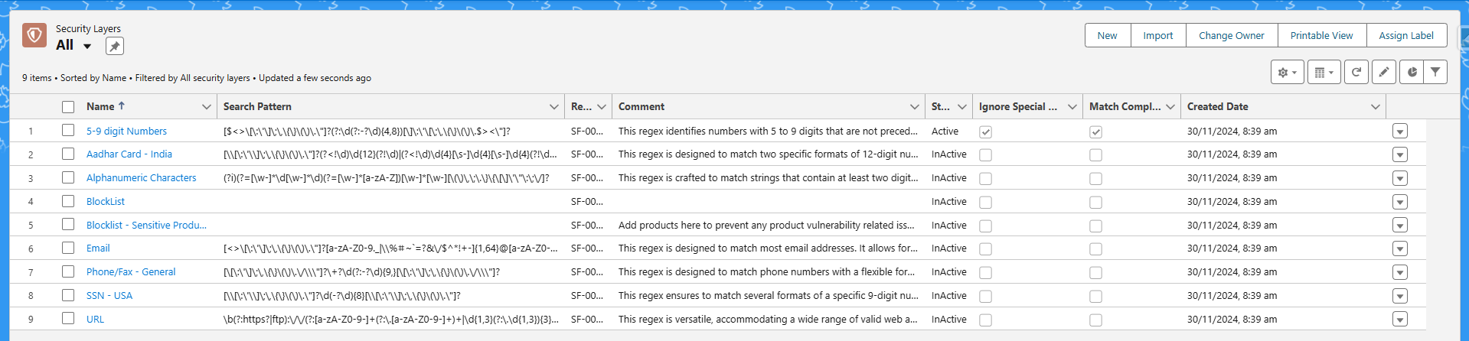Expand the All list view dropdown
The width and height of the screenshot is (1469, 341).
click(87, 46)
